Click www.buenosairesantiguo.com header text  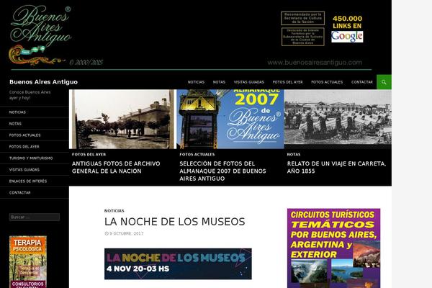coord(315,63)
